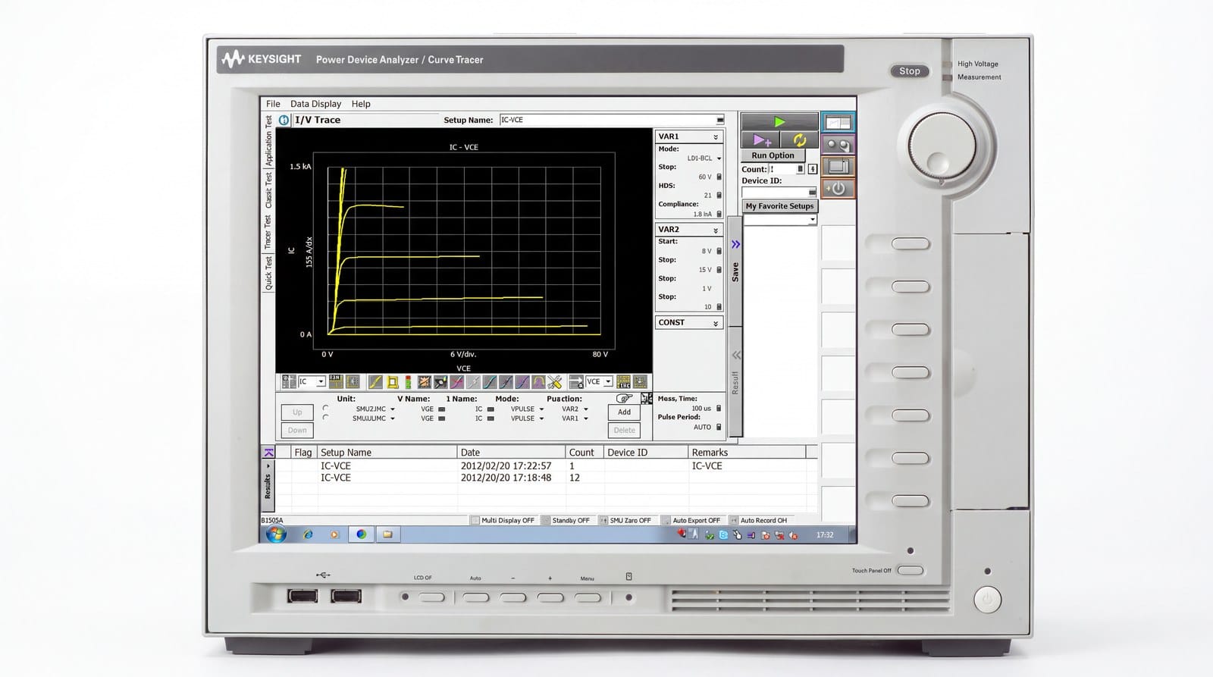1213x677 pixels.
Task: Click the My Favorite Setups button
Action: pyautogui.click(x=779, y=206)
